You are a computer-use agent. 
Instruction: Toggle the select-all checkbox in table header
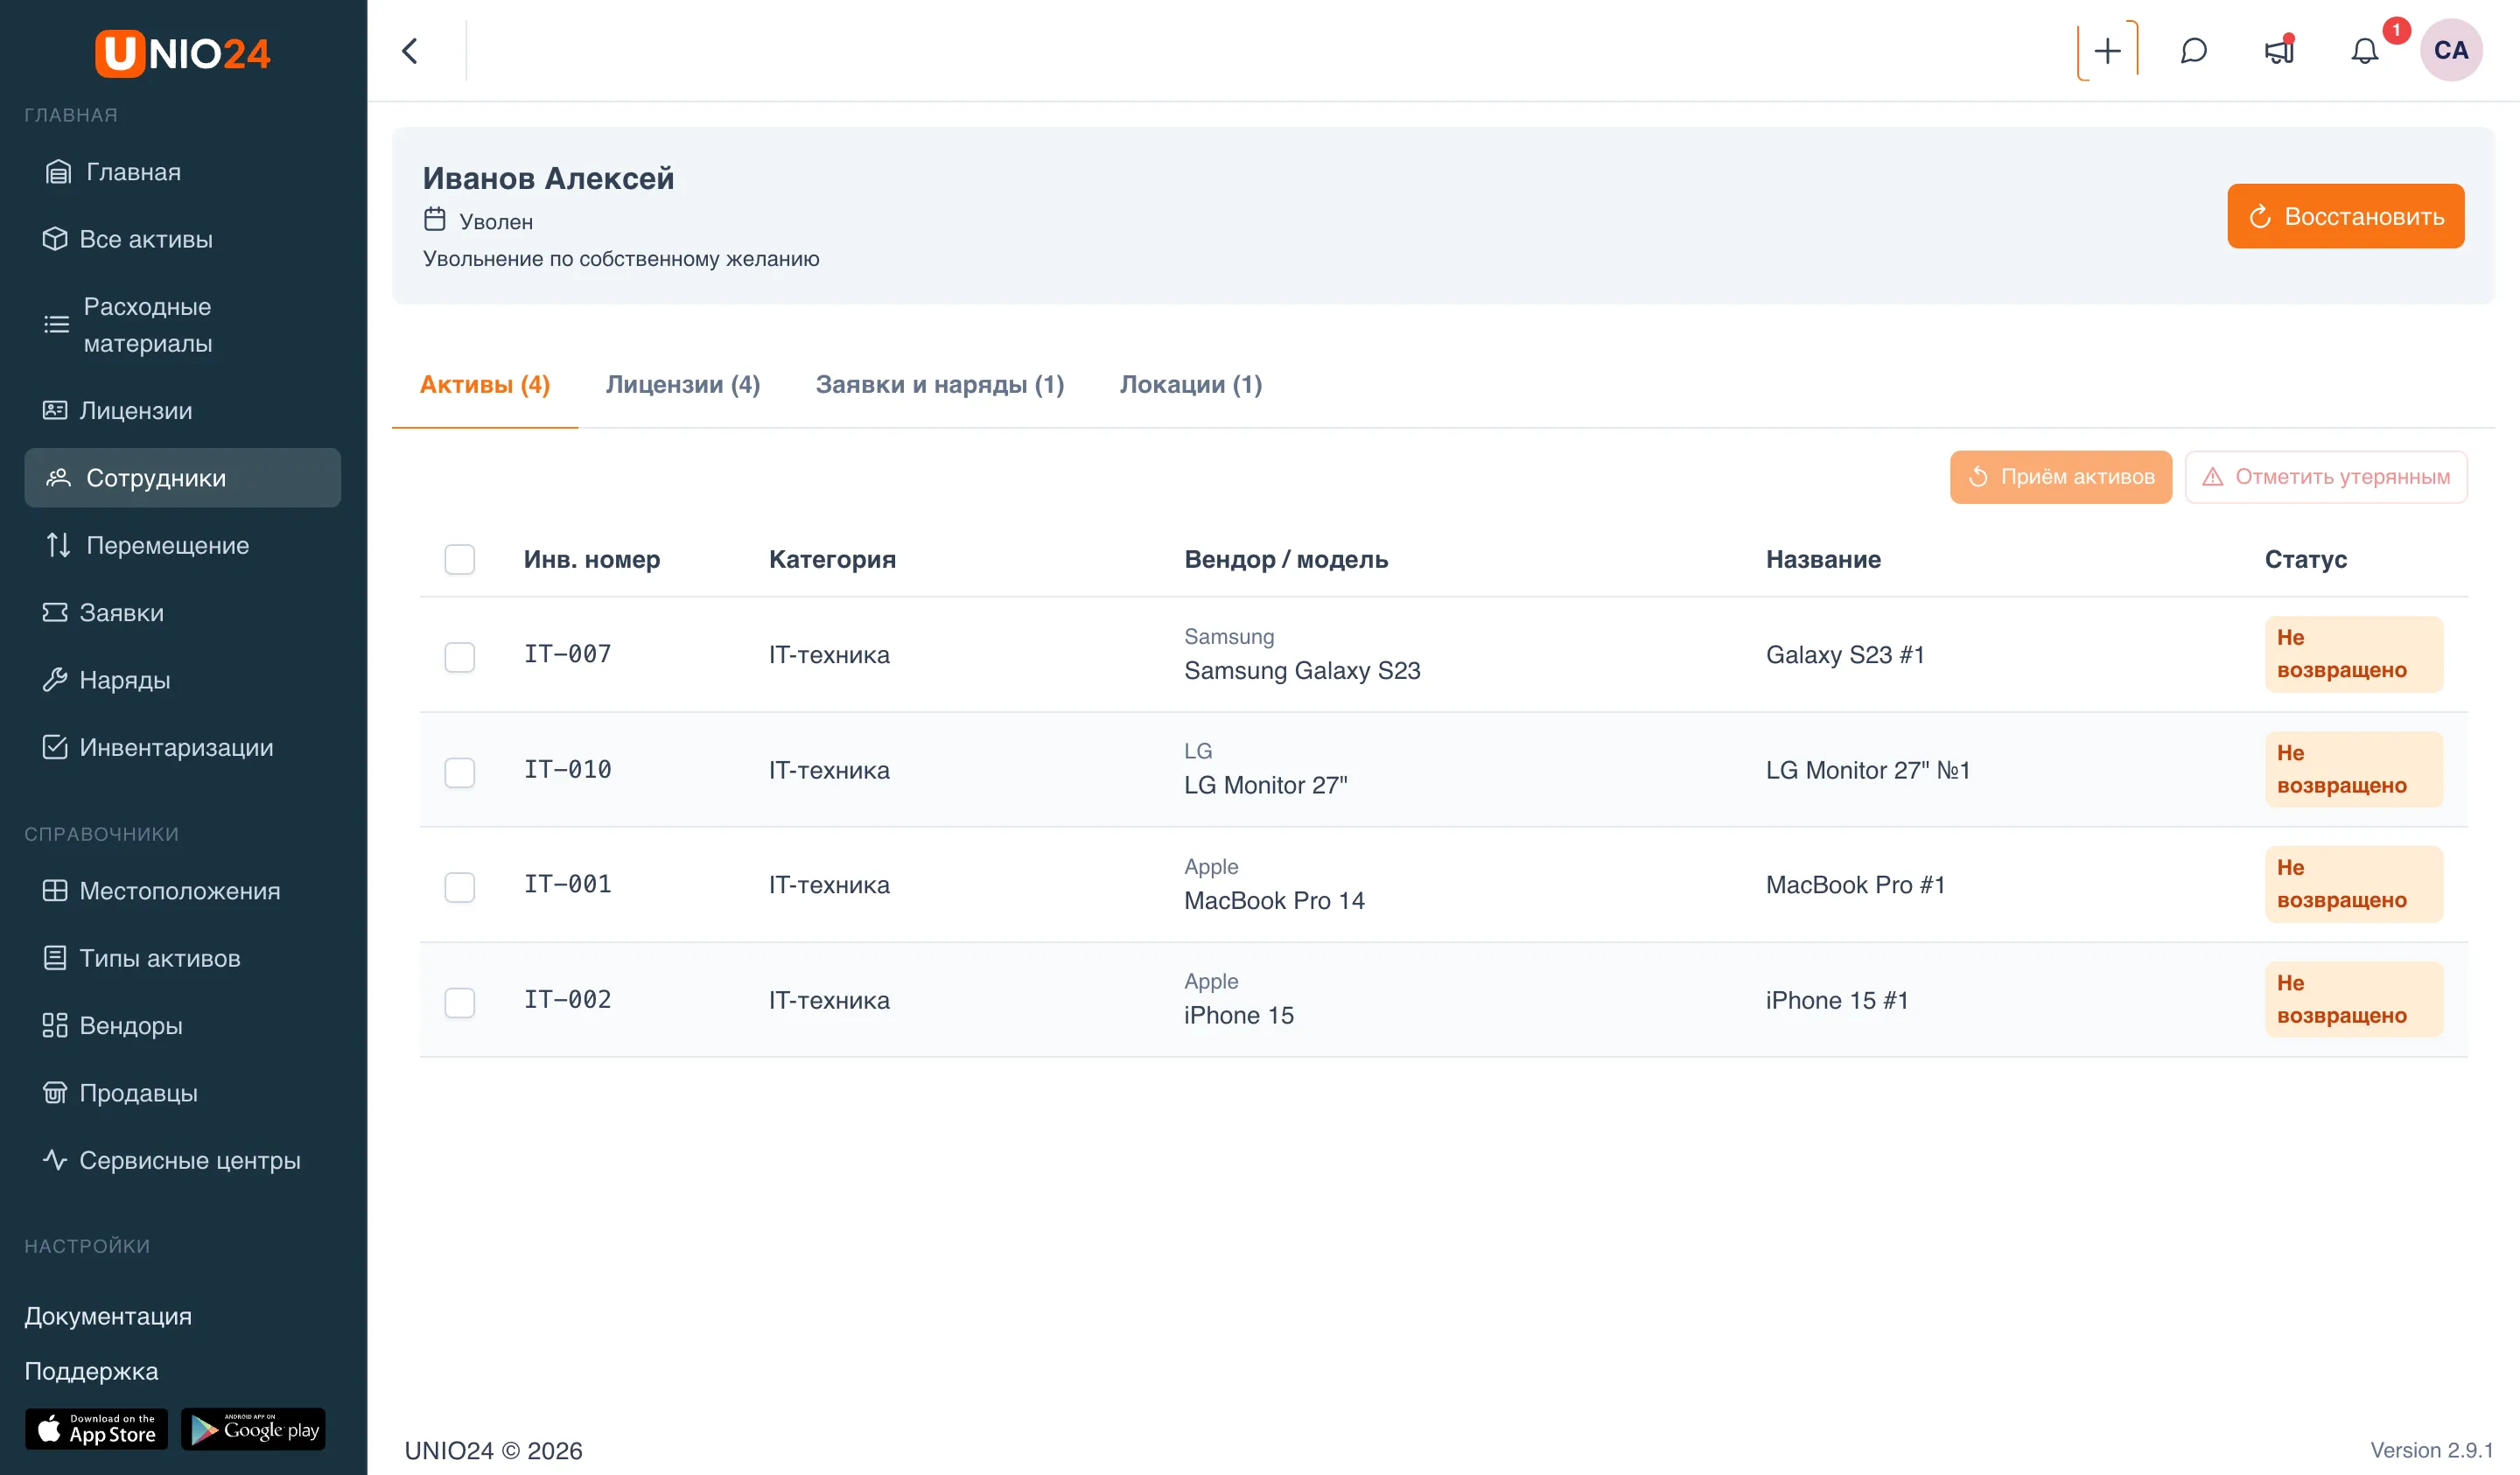[460, 559]
